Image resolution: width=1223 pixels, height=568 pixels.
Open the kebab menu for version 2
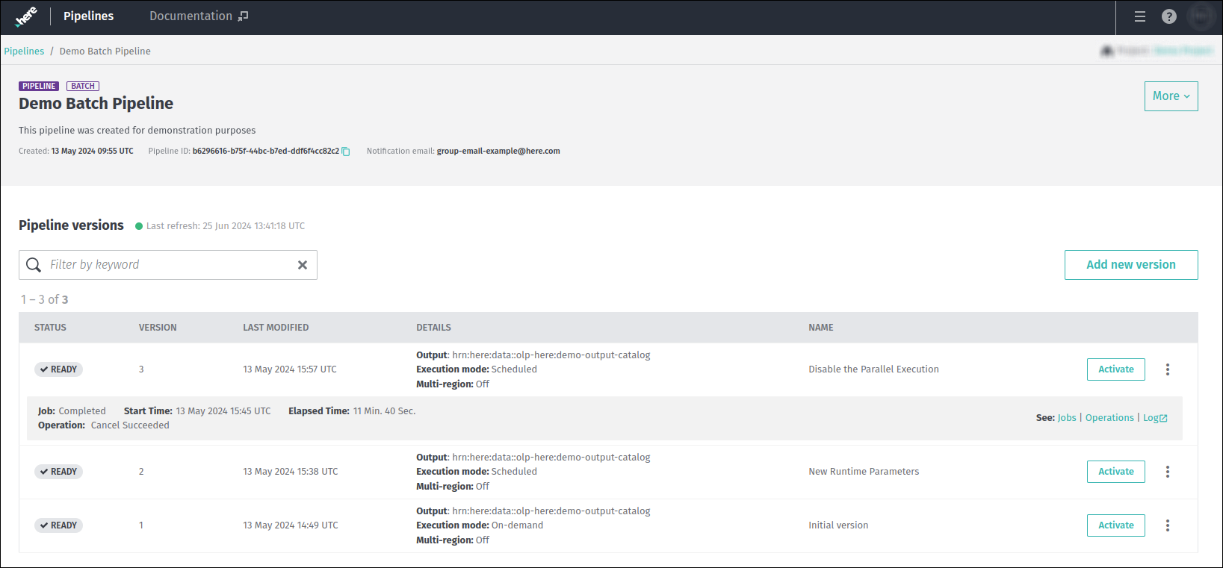click(x=1168, y=472)
